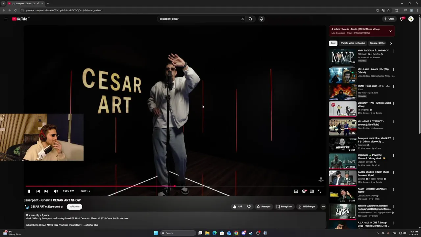Open options for SCAR - Hona alnar
This screenshot has height=237, width=421.
pos(393,87)
